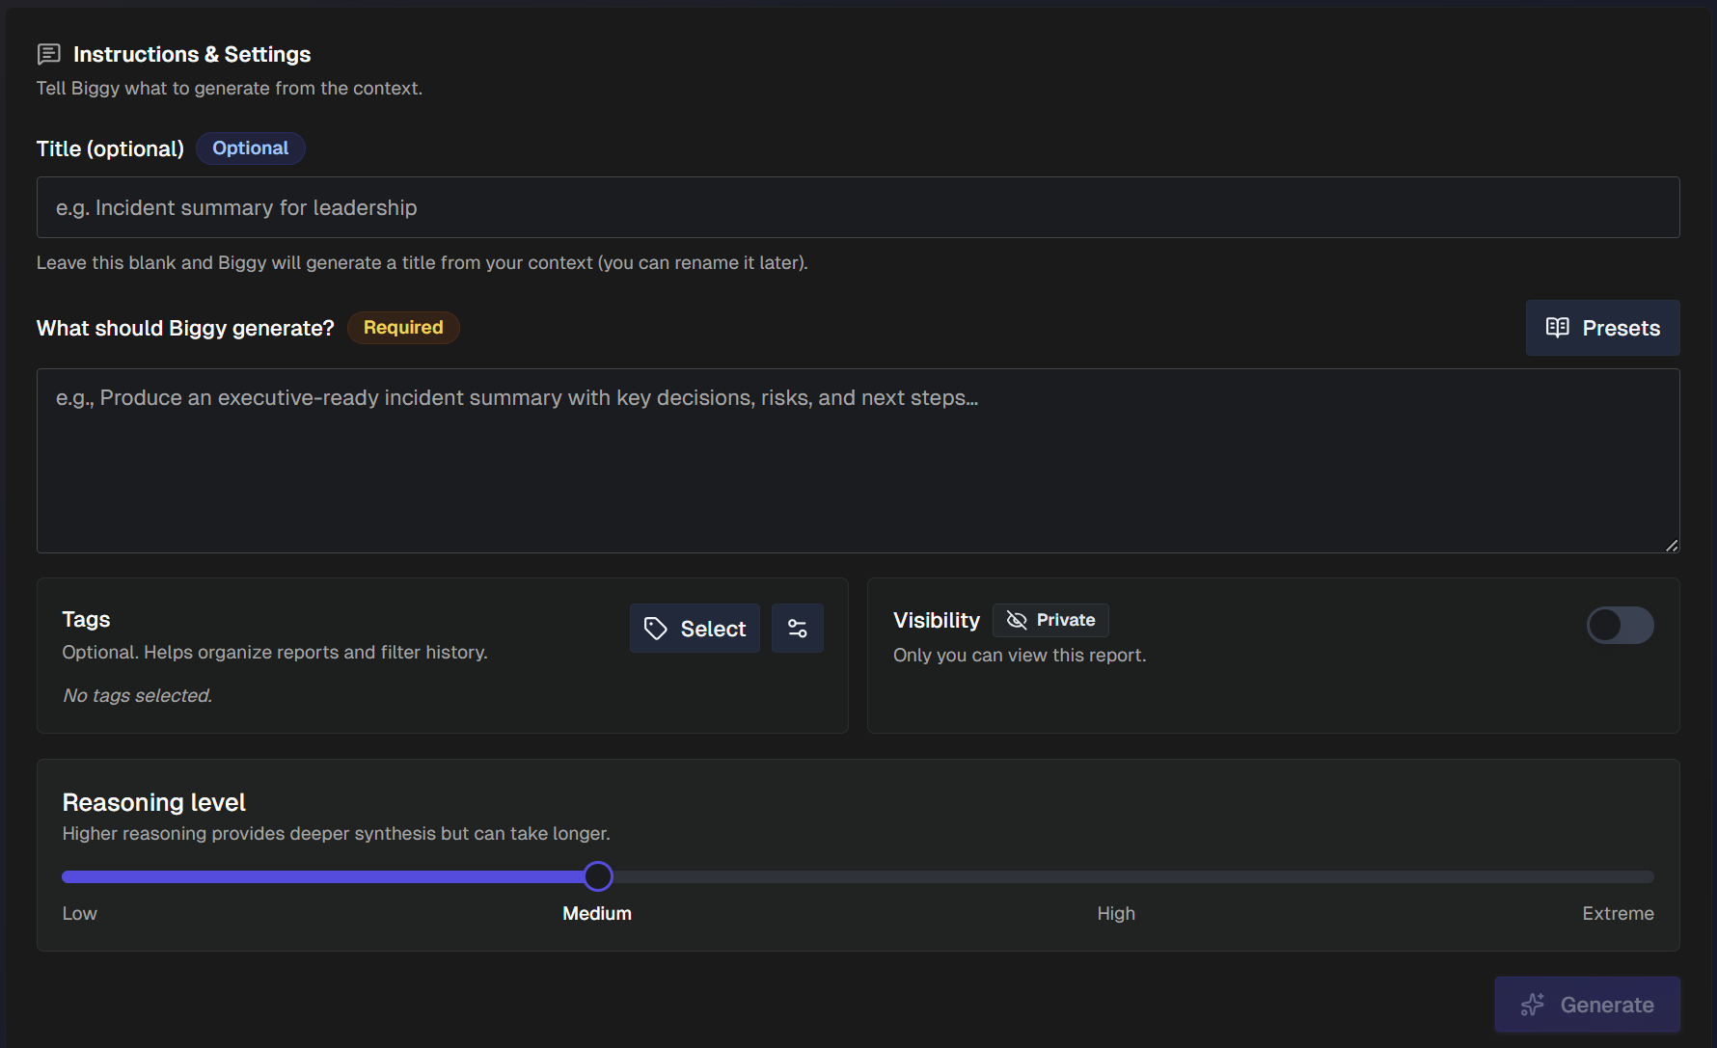Click Generate to create the report
This screenshot has height=1048, width=1717.
pyautogui.click(x=1587, y=1004)
